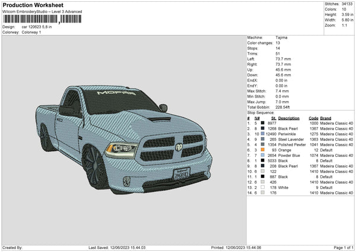Click the stitch count '8977' in row 1
Screen dimensions: 356x252
pyautogui.click(x=272, y=123)
